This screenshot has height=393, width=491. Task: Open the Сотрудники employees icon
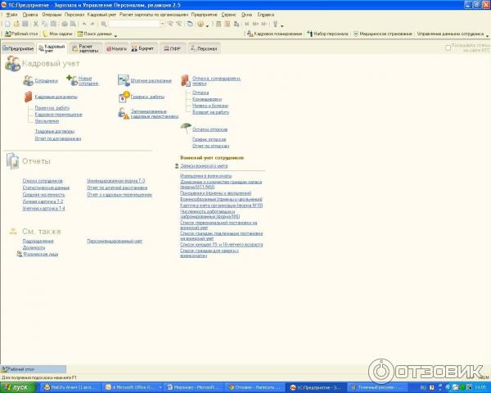pos(28,80)
